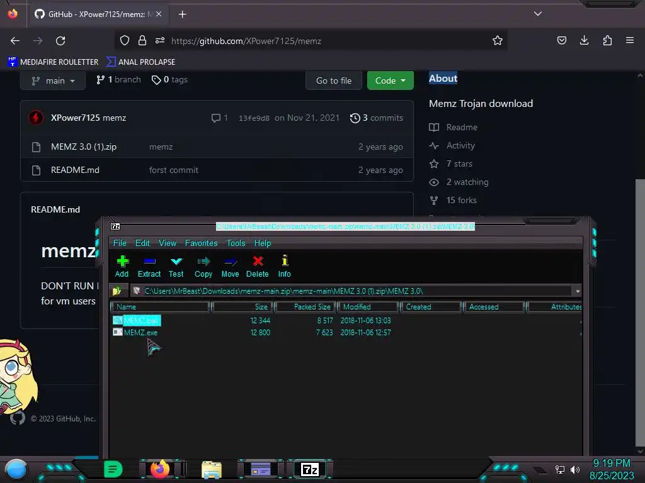Viewport: 645px width, 483px height.
Task: Sort by the Accessed column header
Action: point(494,307)
